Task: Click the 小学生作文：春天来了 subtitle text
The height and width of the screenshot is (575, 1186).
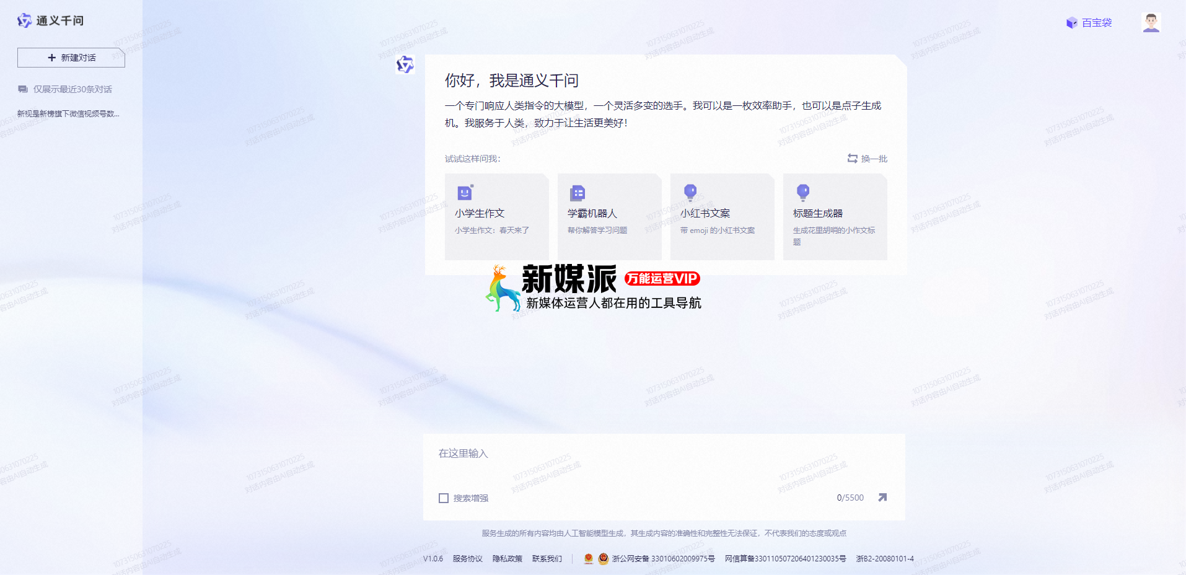Action: point(492,230)
